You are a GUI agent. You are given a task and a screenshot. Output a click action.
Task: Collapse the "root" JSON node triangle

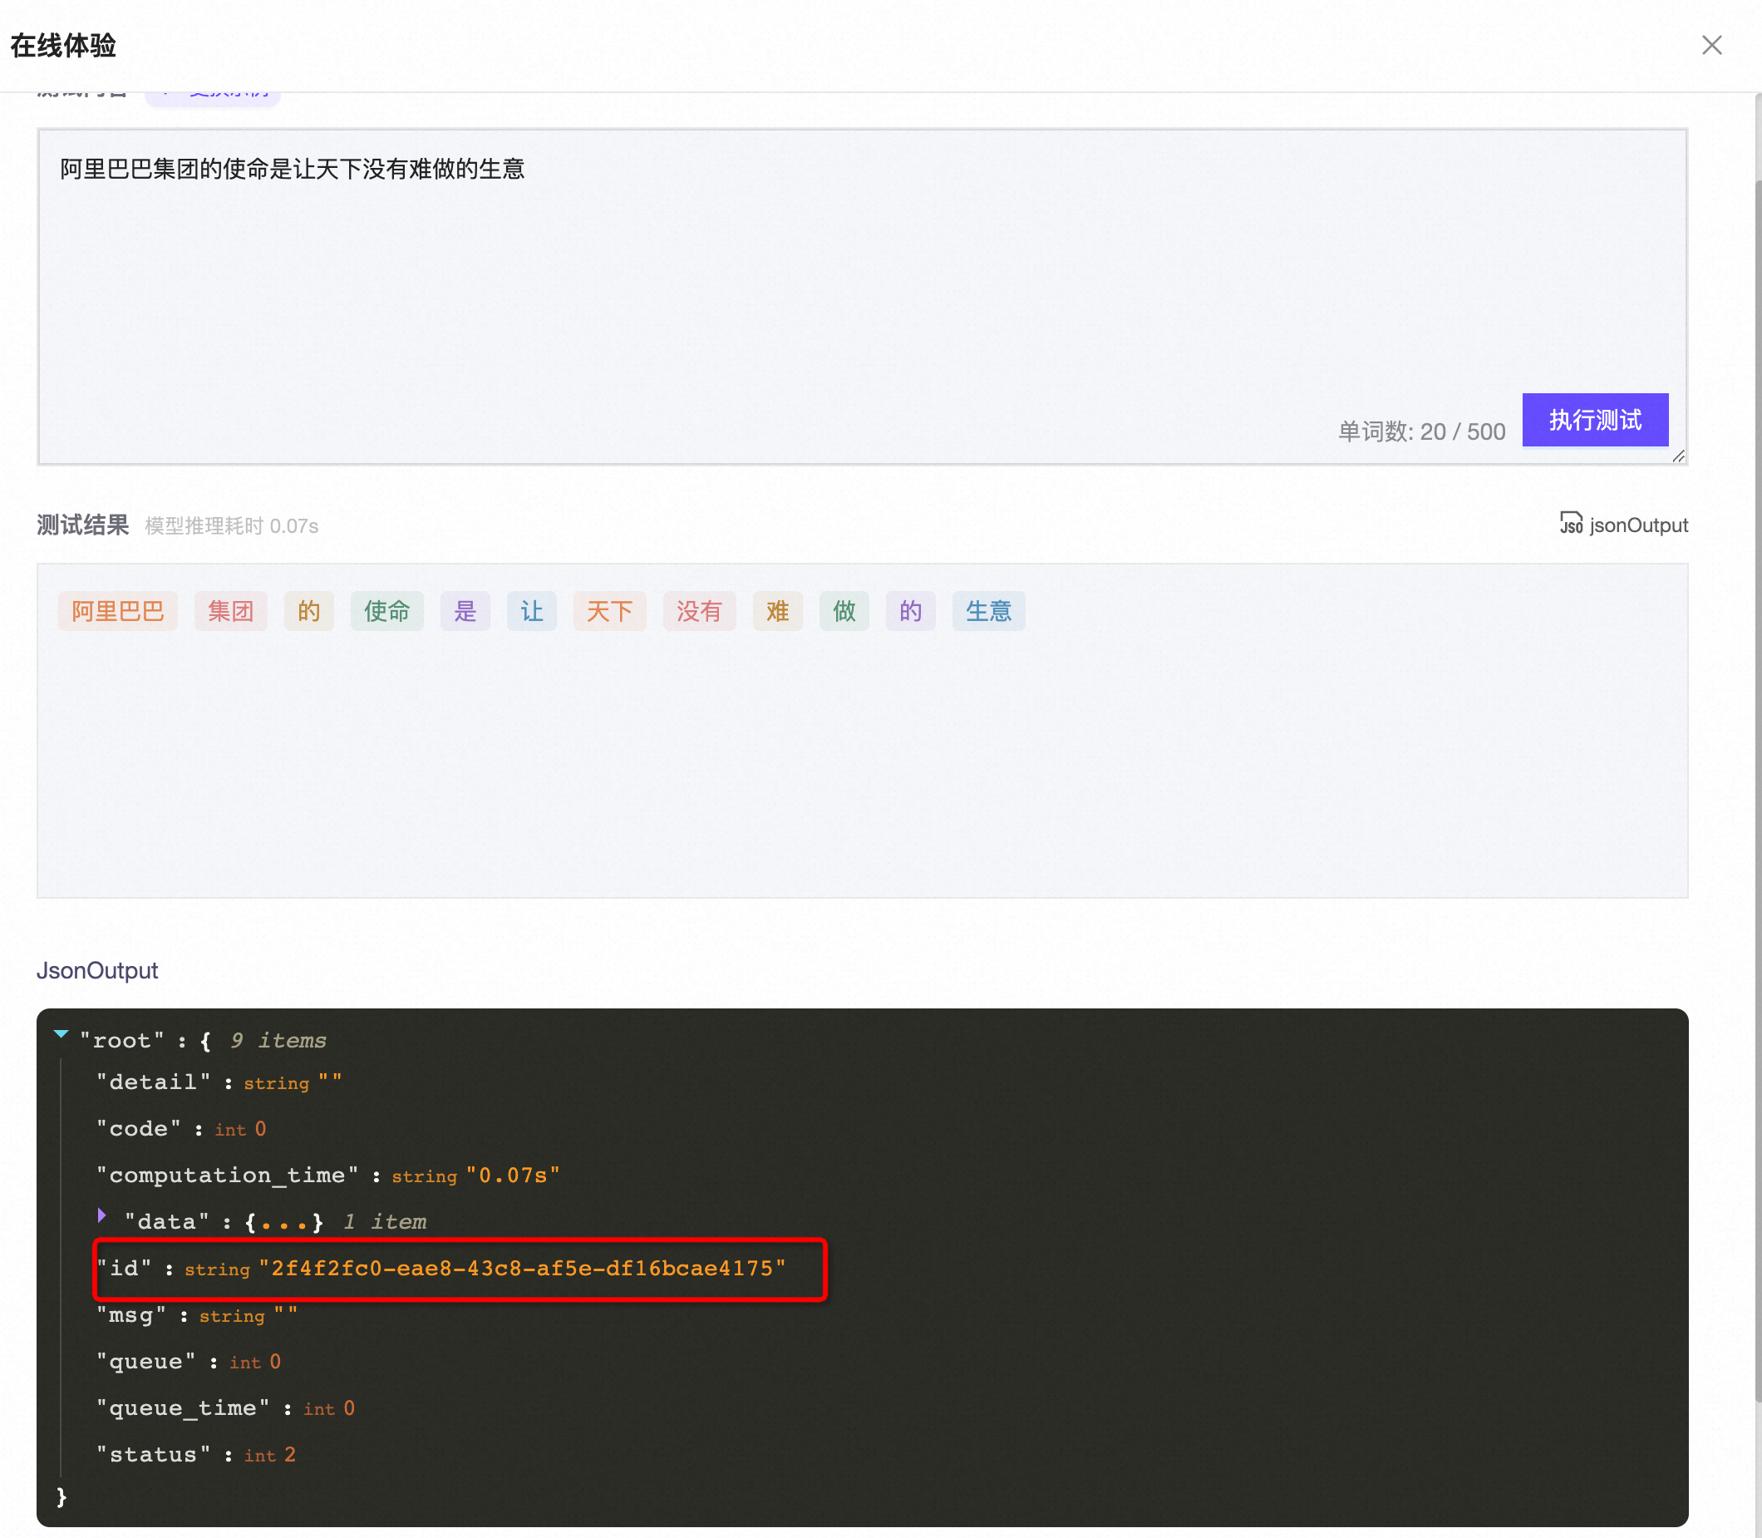click(61, 1034)
